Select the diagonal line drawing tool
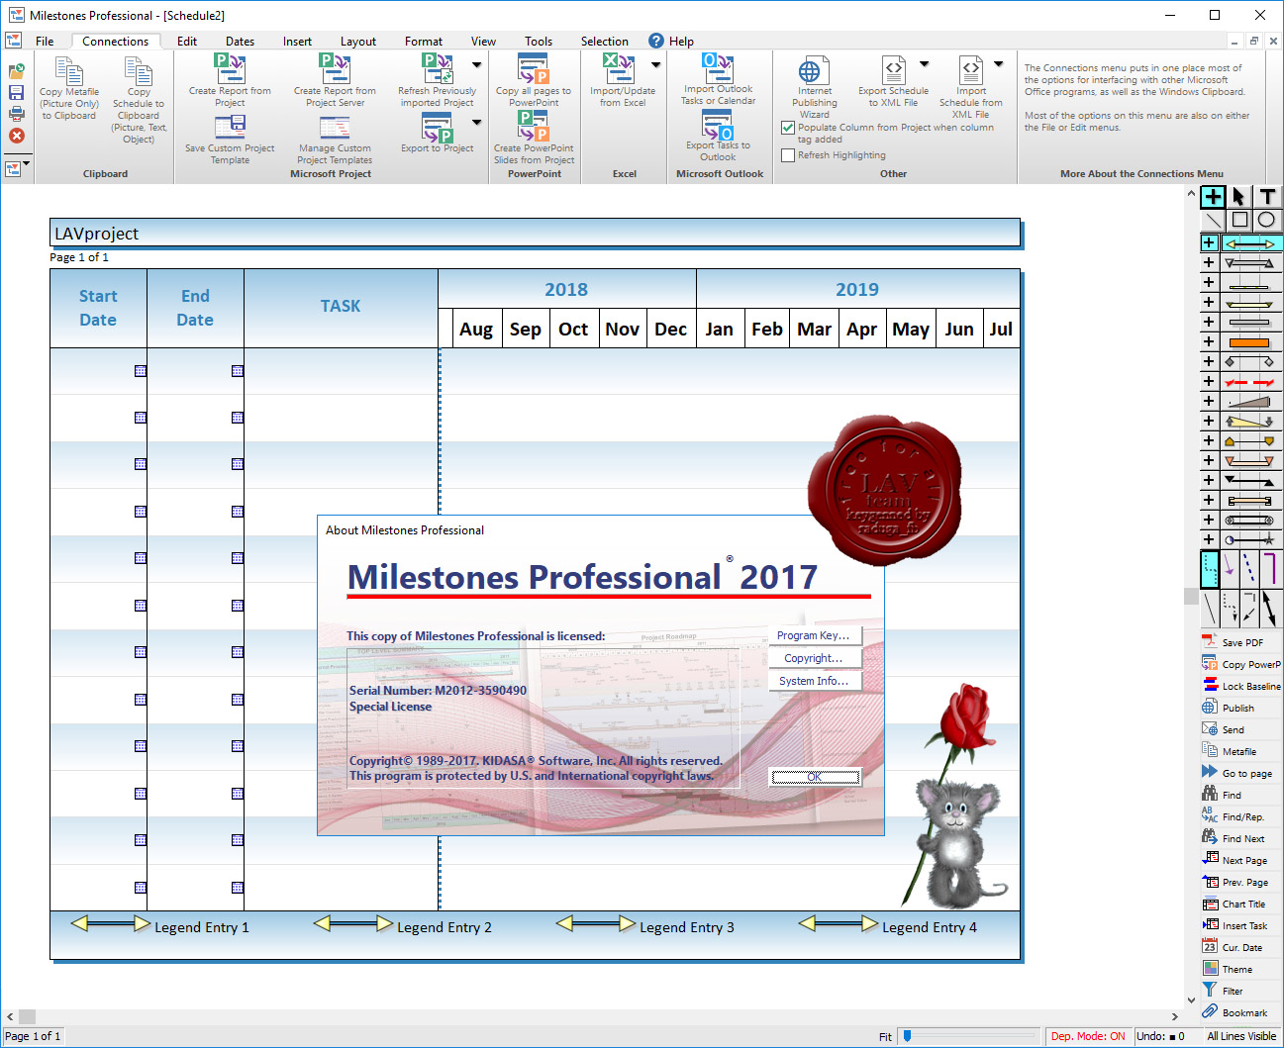 point(1213,220)
